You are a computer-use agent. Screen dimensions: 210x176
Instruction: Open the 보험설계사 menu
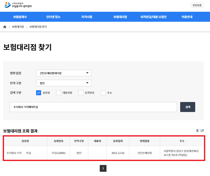click(20, 17)
